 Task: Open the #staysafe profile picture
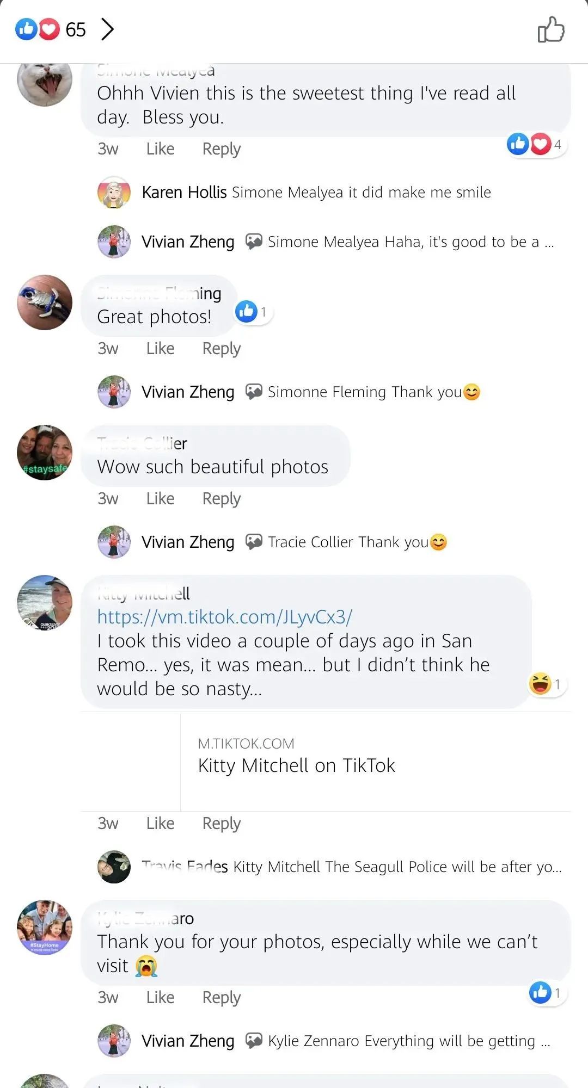[45, 453]
